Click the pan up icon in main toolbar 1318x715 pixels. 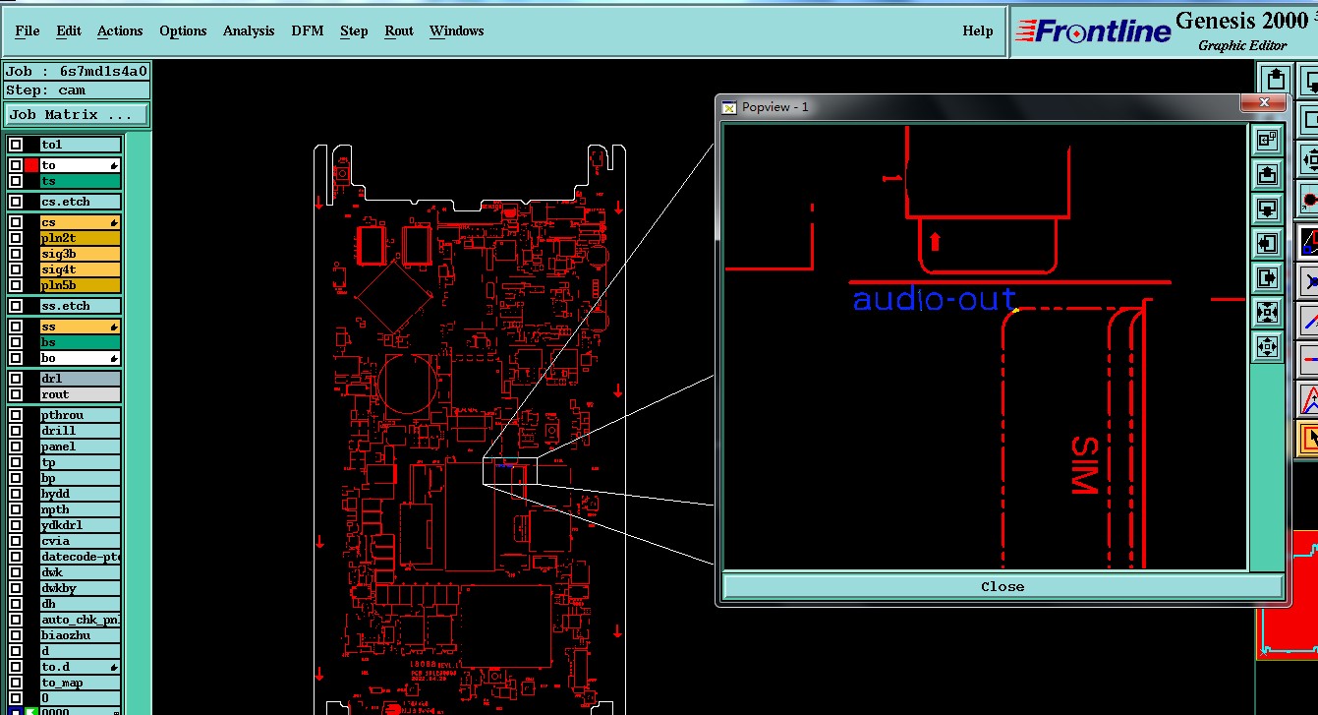click(x=1275, y=79)
